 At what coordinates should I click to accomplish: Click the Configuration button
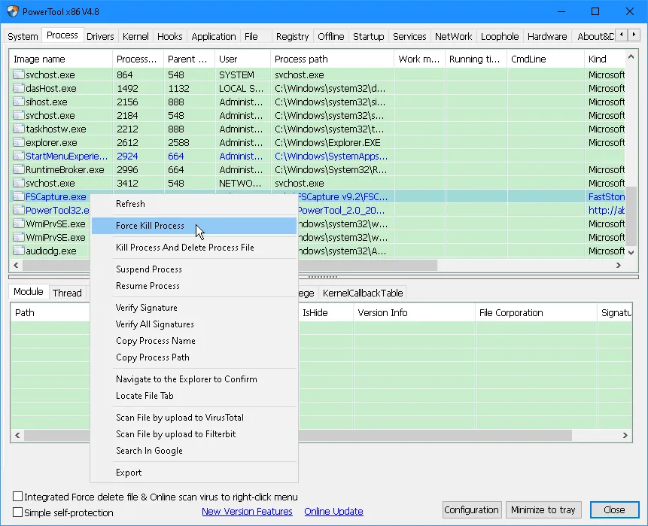pyautogui.click(x=471, y=509)
